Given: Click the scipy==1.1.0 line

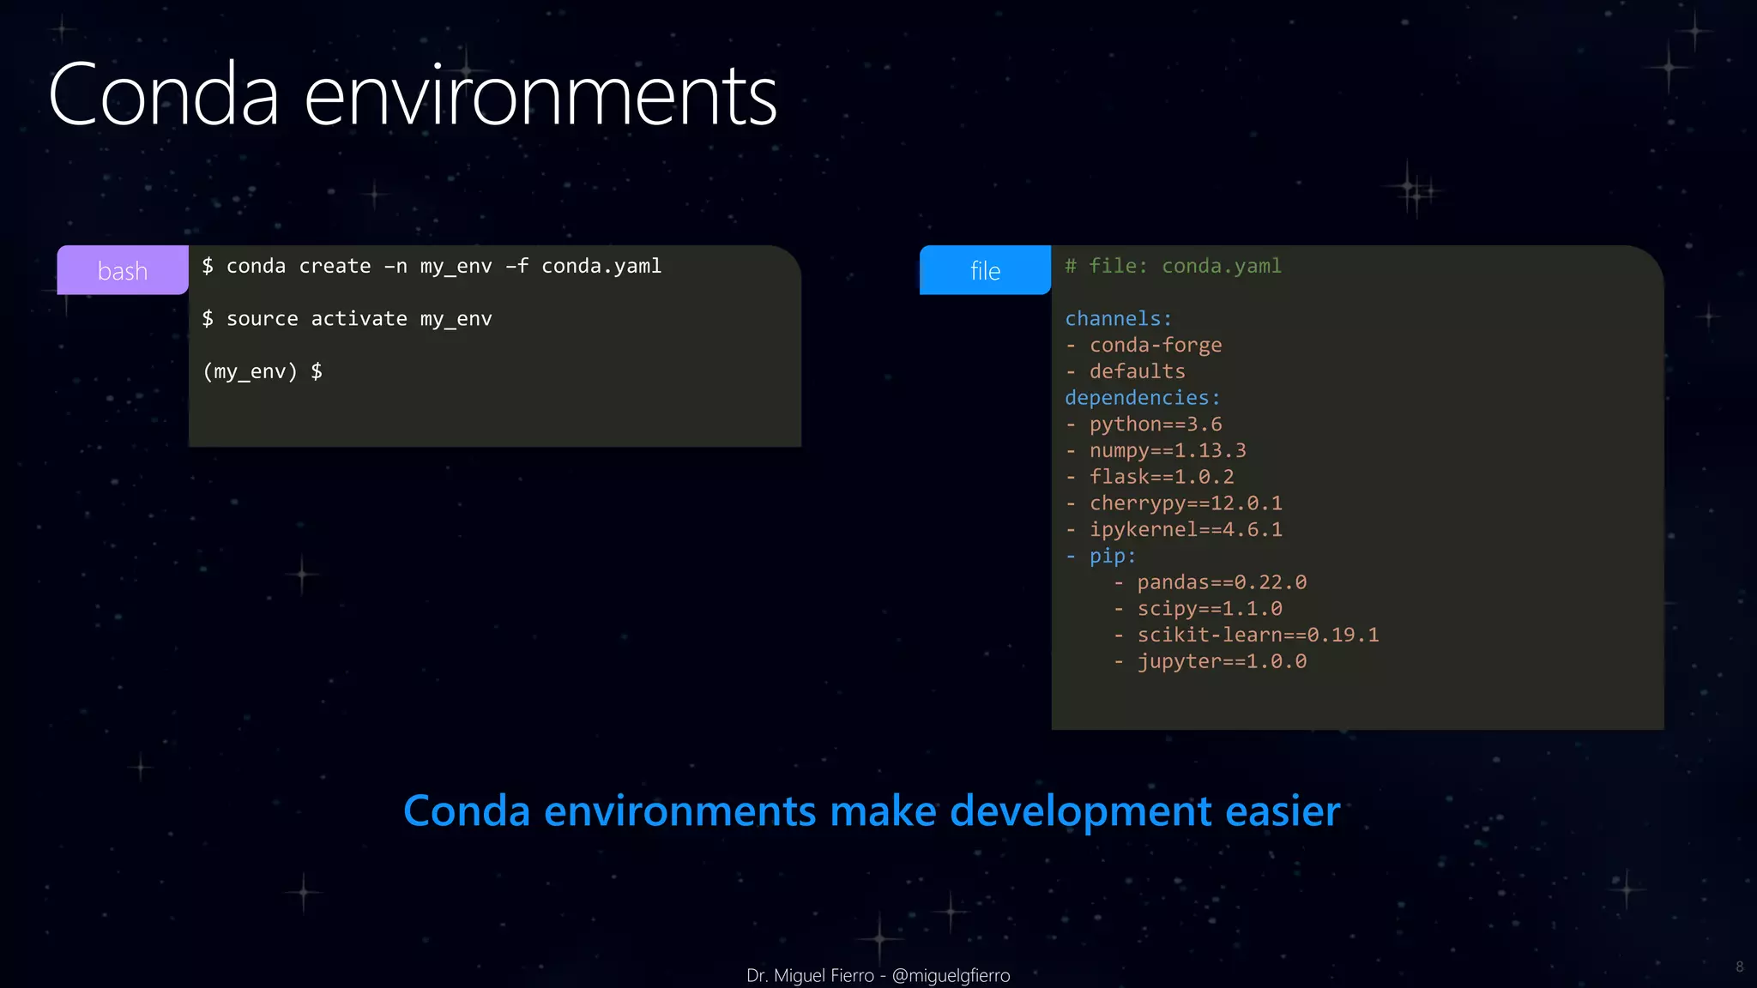Looking at the screenshot, I should tap(1198, 609).
